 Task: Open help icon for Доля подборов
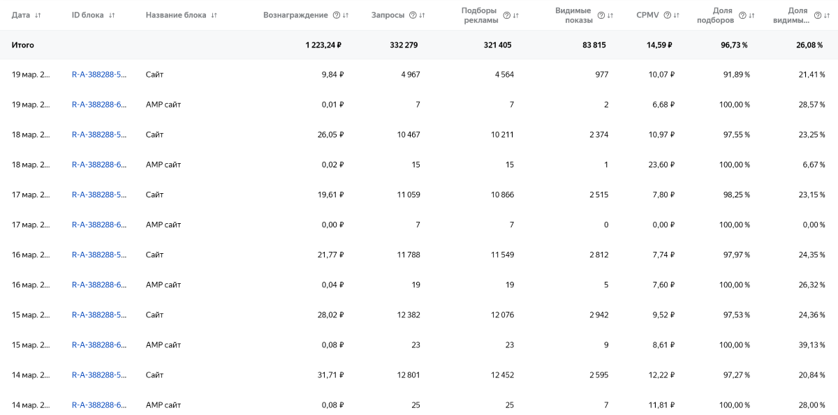[742, 15]
